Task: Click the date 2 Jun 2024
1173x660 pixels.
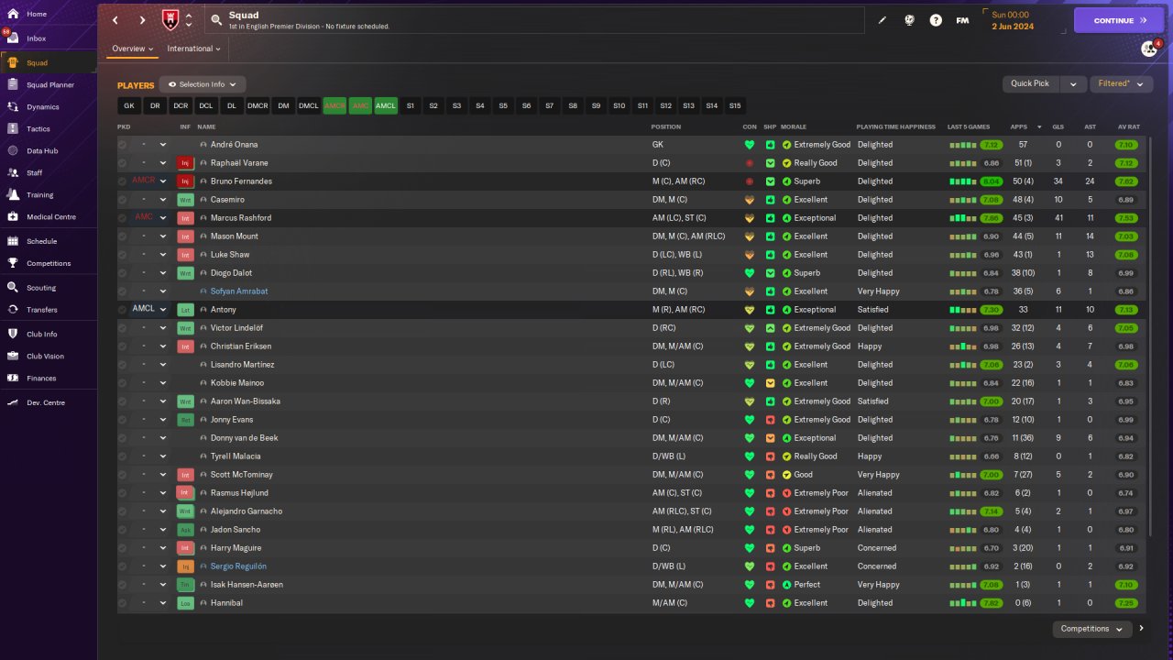Action: pos(1013,27)
